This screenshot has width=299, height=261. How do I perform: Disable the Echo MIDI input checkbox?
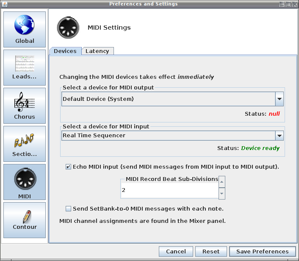click(x=68, y=167)
